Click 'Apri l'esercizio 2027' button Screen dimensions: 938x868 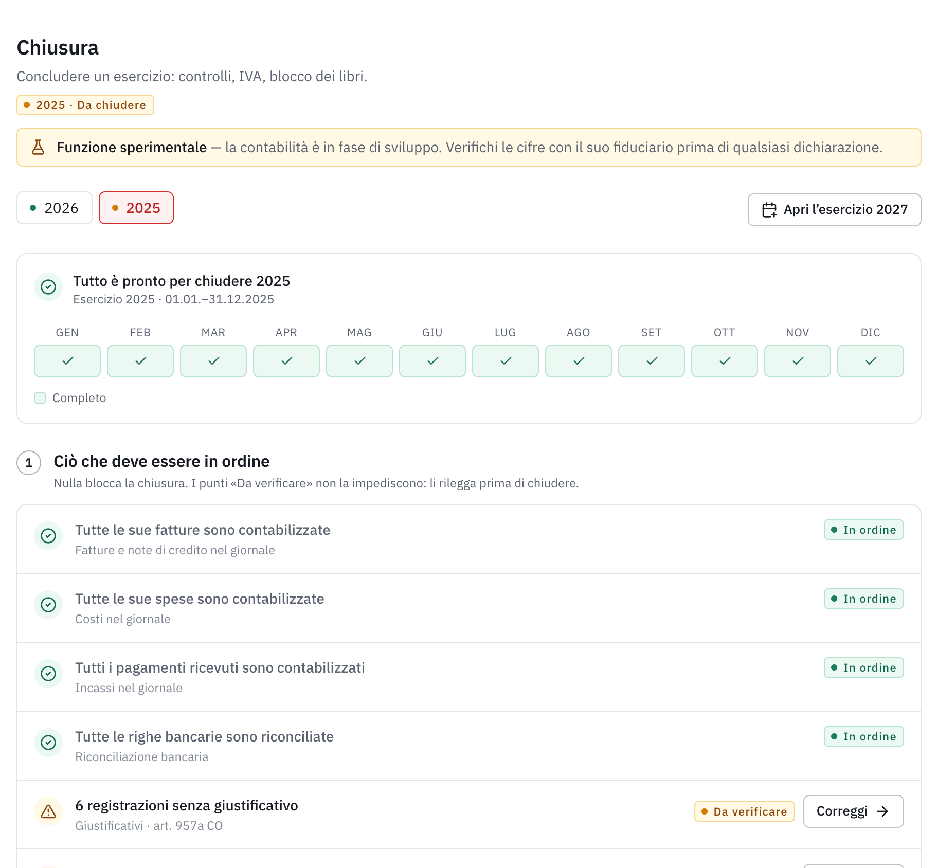[834, 210]
